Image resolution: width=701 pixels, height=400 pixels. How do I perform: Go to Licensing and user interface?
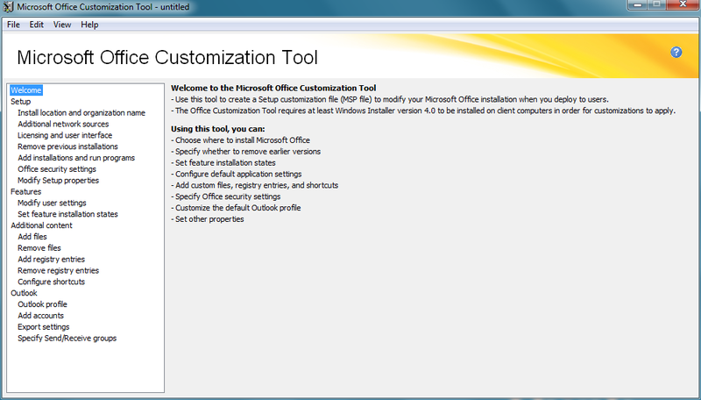65,135
